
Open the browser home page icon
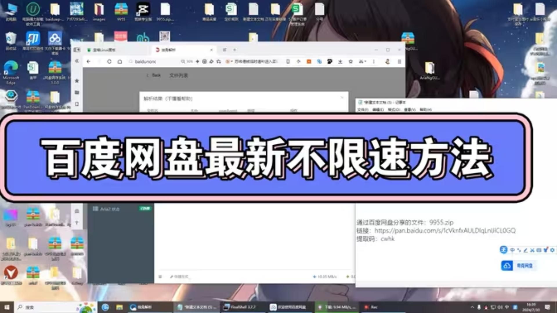[x=120, y=61]
